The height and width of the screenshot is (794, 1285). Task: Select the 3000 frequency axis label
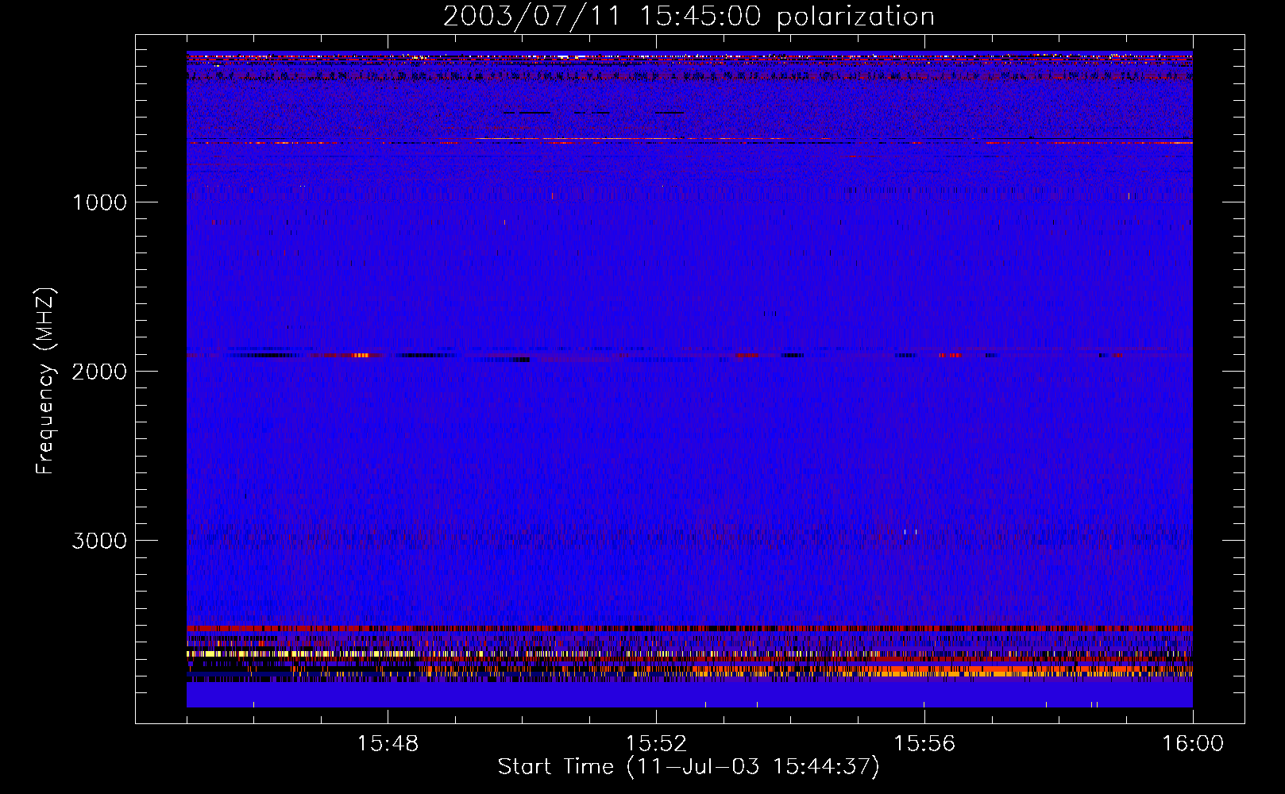(99, 541)
